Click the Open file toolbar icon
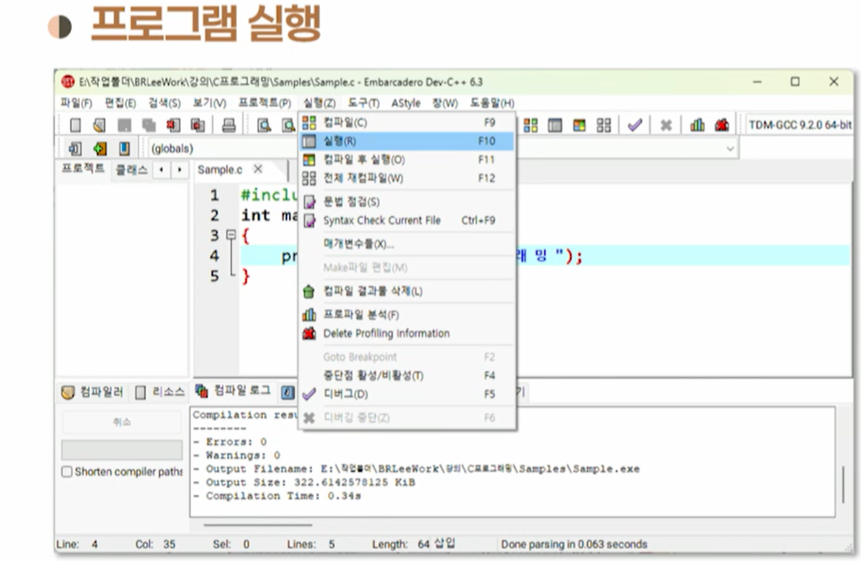The width and height of the screenshot is (861, 561). [99, 126]
